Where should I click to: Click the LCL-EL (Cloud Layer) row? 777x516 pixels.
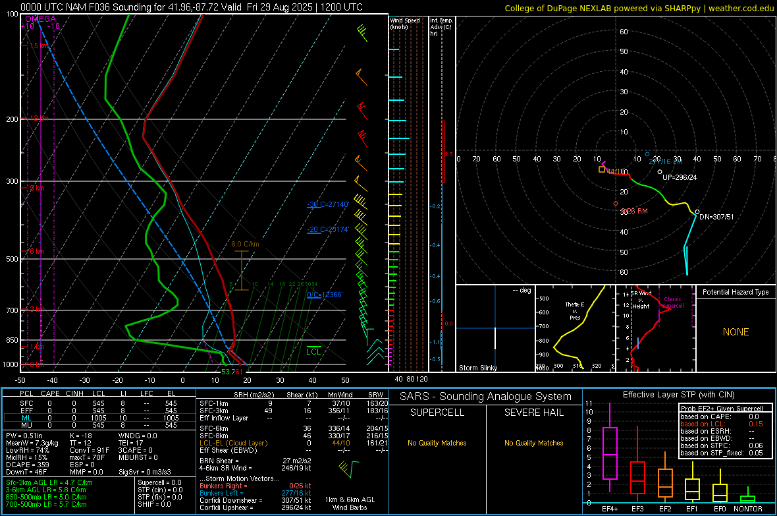coord(294,443)
